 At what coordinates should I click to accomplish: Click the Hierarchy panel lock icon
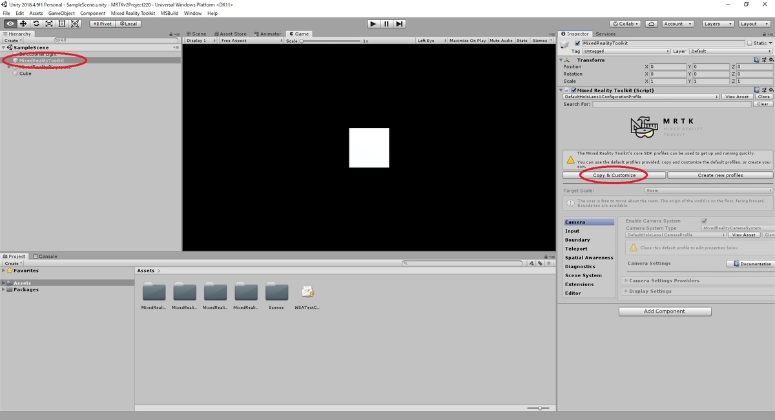(170, 34)
